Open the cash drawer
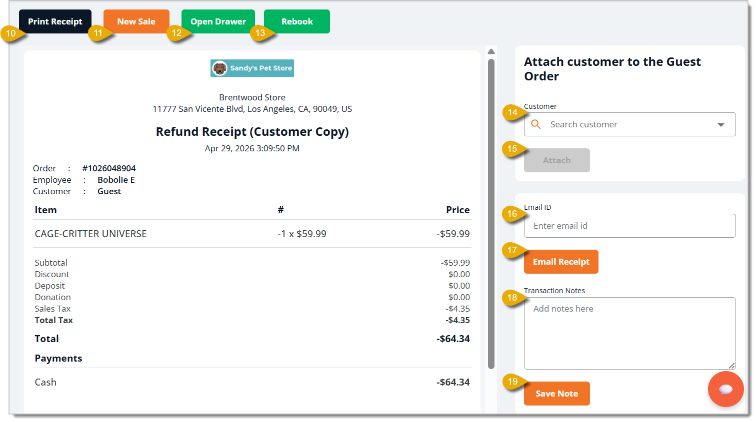756x422 pixels. (x=218, y=21)
